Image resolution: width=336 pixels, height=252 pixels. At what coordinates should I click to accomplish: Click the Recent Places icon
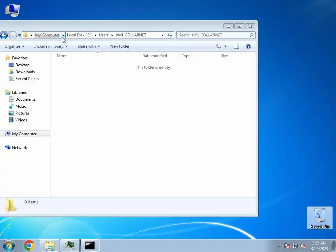[11, 79]
